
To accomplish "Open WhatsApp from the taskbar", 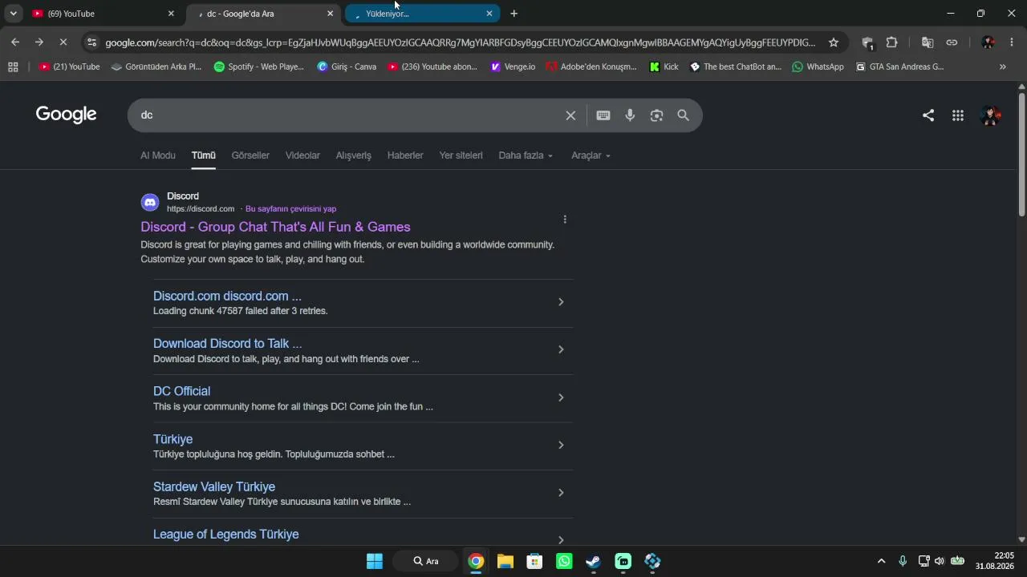I will point(564,561).
